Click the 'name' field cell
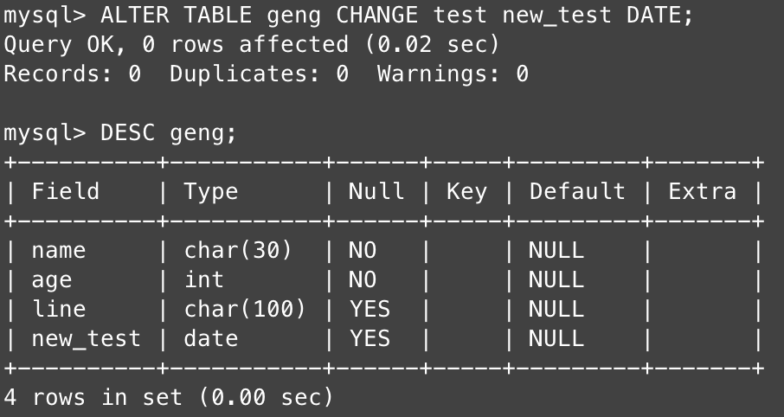 point(59,251)
